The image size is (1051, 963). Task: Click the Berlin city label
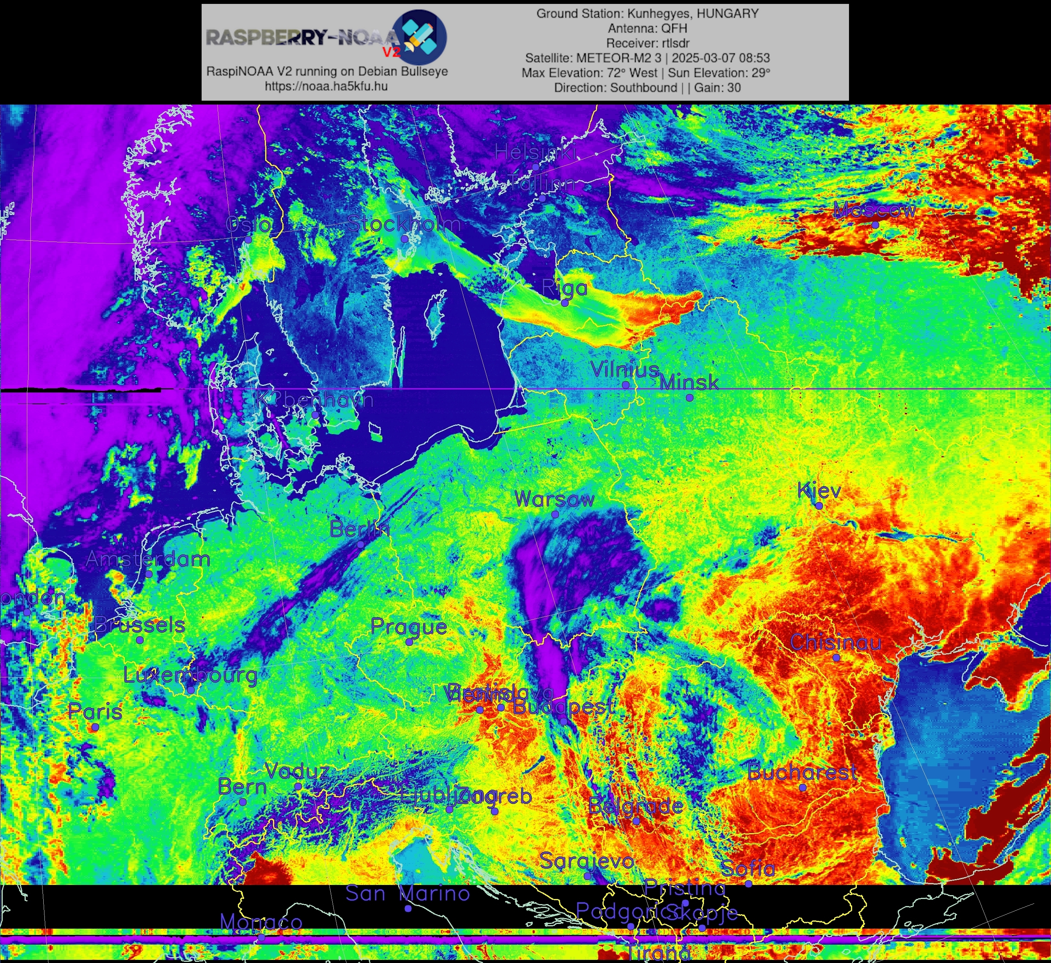click(360, 529)
